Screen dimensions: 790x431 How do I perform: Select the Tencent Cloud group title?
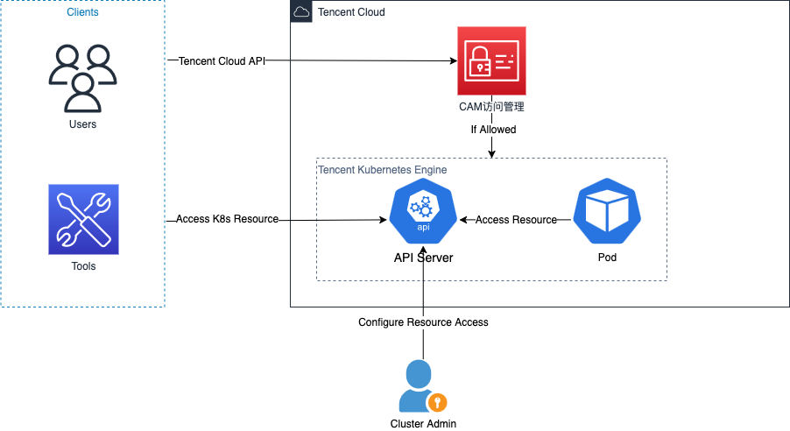tap(351, 12)
